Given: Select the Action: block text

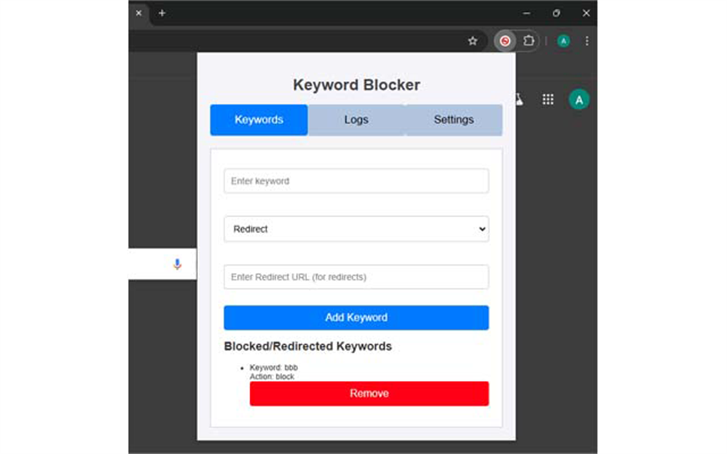Looking at the screenshot, I should click(272, 377).
